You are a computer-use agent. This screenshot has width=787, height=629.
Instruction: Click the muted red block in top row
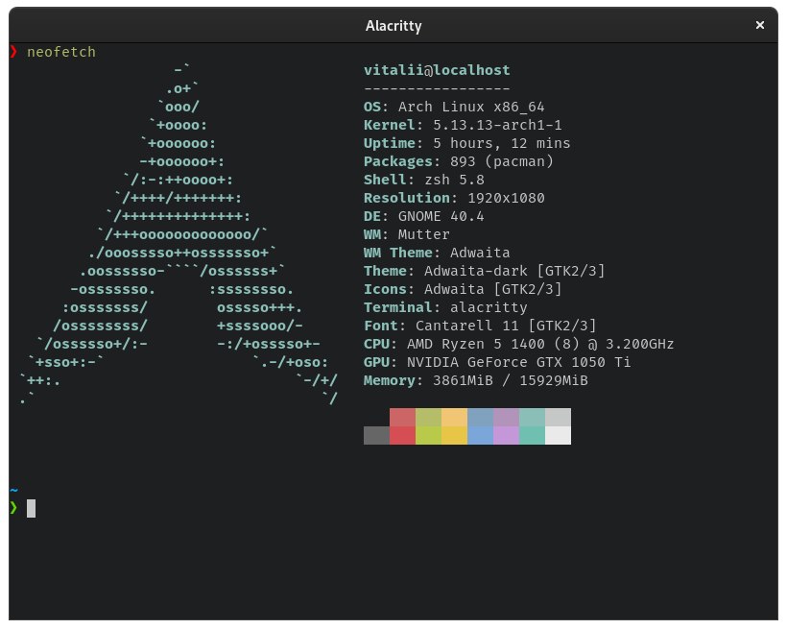click(402, 417)
